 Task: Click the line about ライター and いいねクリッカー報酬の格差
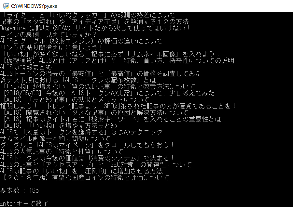89,15
